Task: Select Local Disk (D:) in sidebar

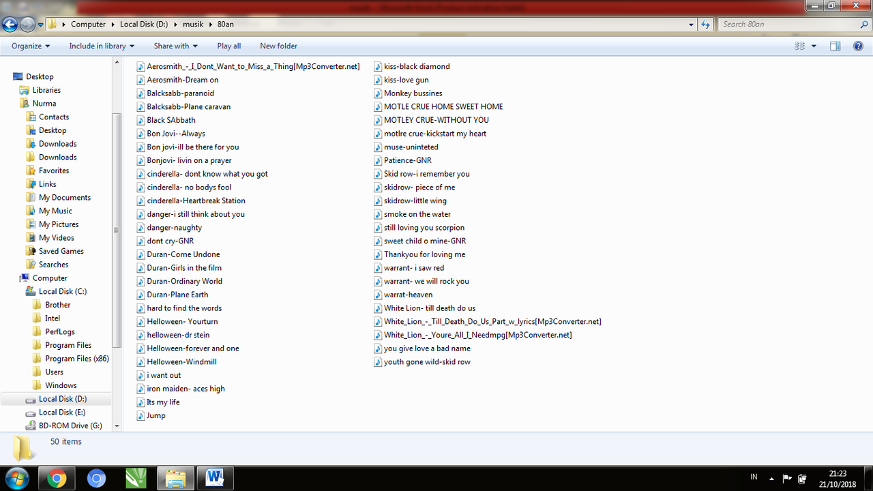Action: 63,399
